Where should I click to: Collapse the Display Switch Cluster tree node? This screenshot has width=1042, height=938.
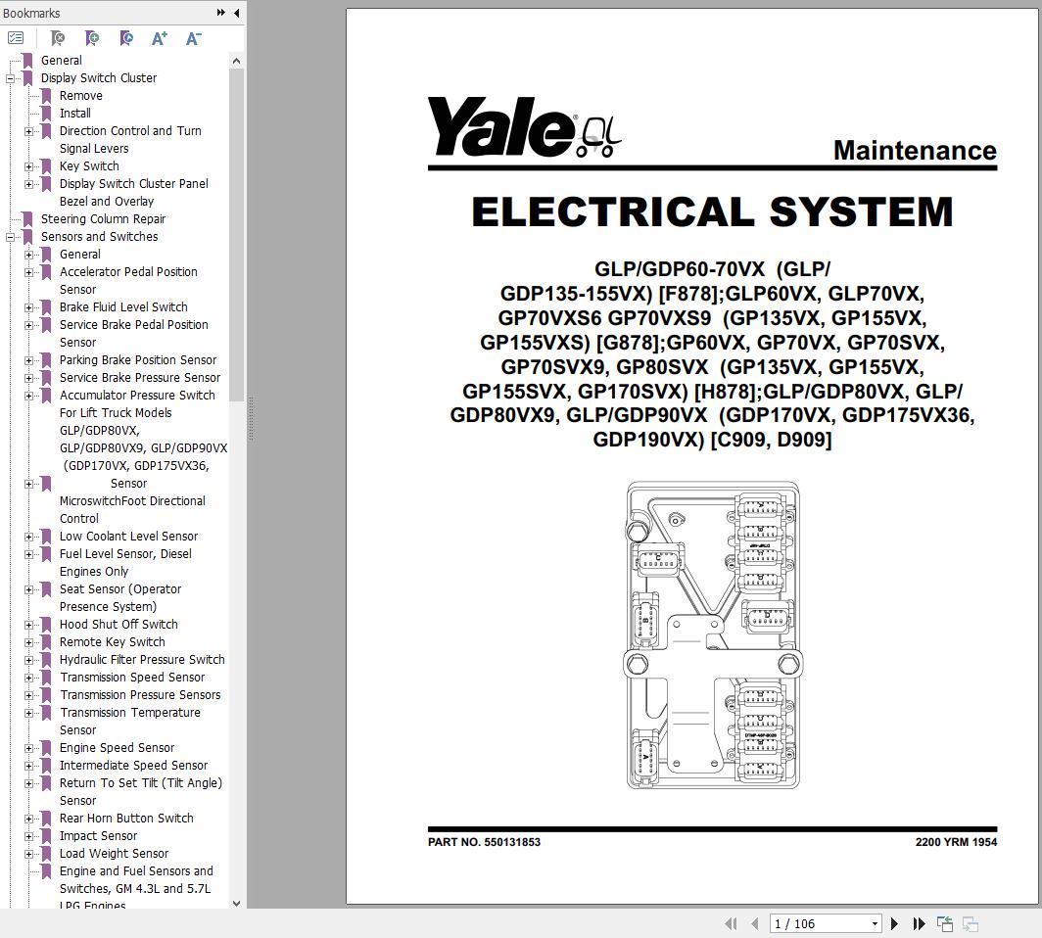click(x=10, y=78)
